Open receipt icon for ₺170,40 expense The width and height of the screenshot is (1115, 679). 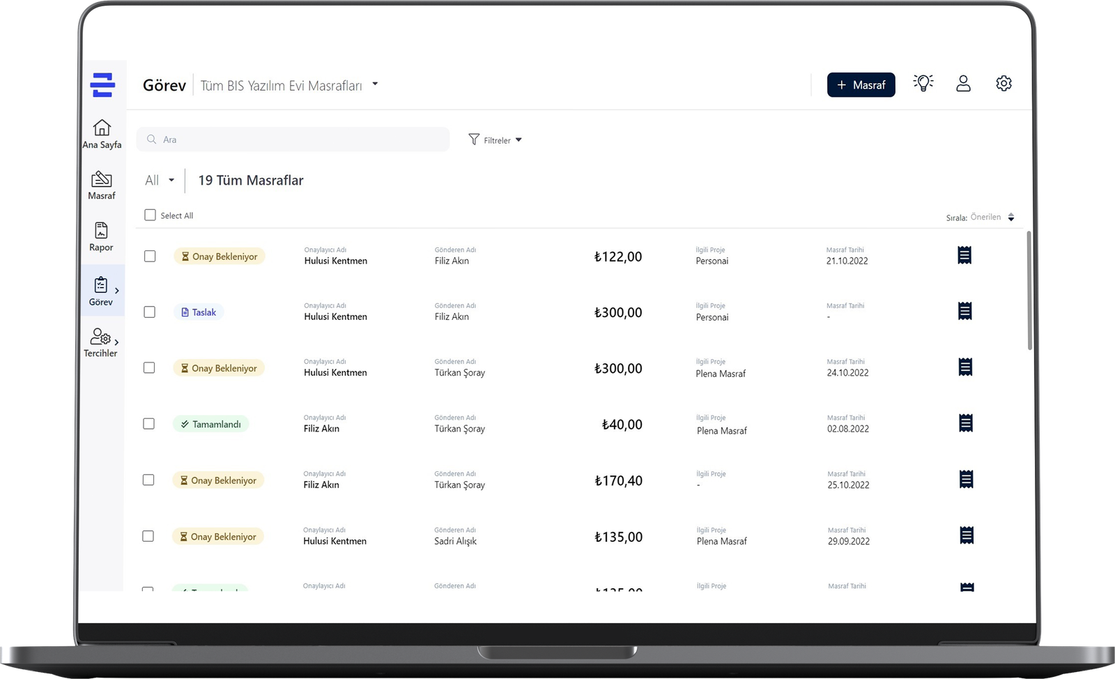click(966, 480)
